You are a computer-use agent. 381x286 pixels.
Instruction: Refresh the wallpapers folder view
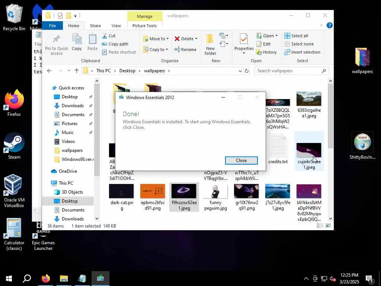[x=246, y=71]
